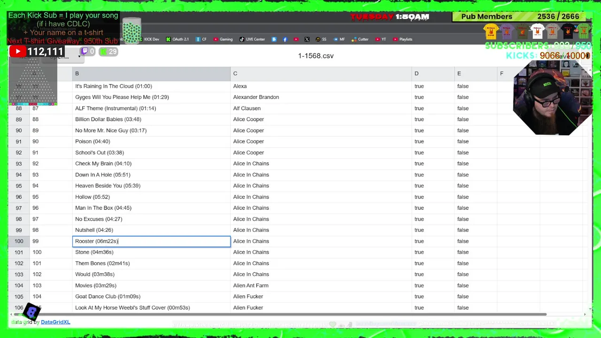Screen dimensions: 601x338
Task: Select the 'Alf Clausen' artist cell
Action: (x=321, y=108)
